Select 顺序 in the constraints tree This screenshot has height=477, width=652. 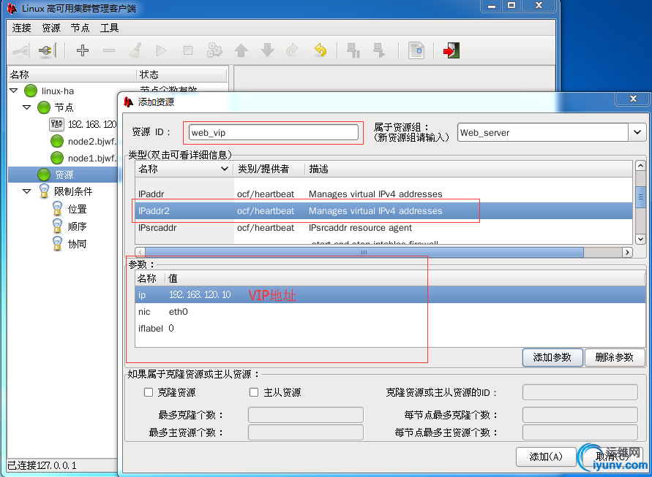pyautogui.click(x=77, y=226)
